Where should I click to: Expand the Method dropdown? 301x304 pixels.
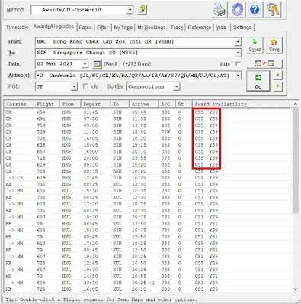tap(130, 10)
